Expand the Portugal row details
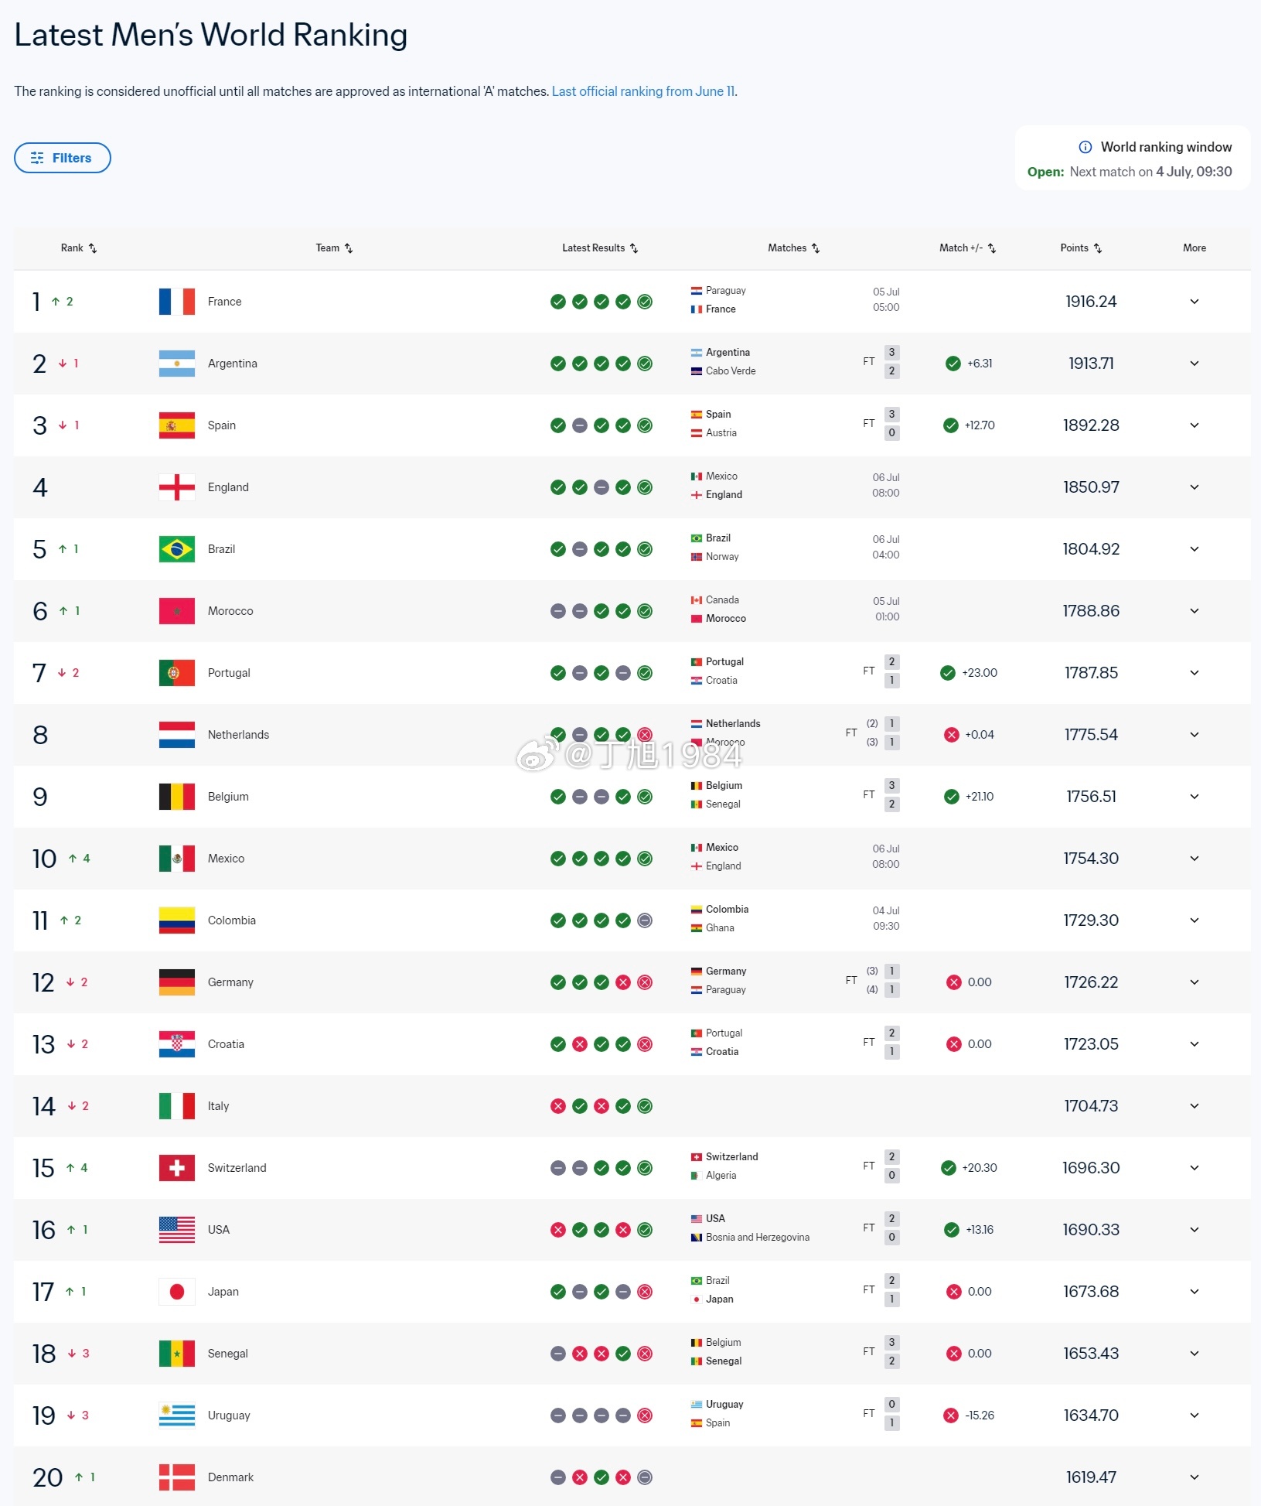The height and width of the screenshot is (1506, 1261). pyautogui.click(x=1195, y=673)
